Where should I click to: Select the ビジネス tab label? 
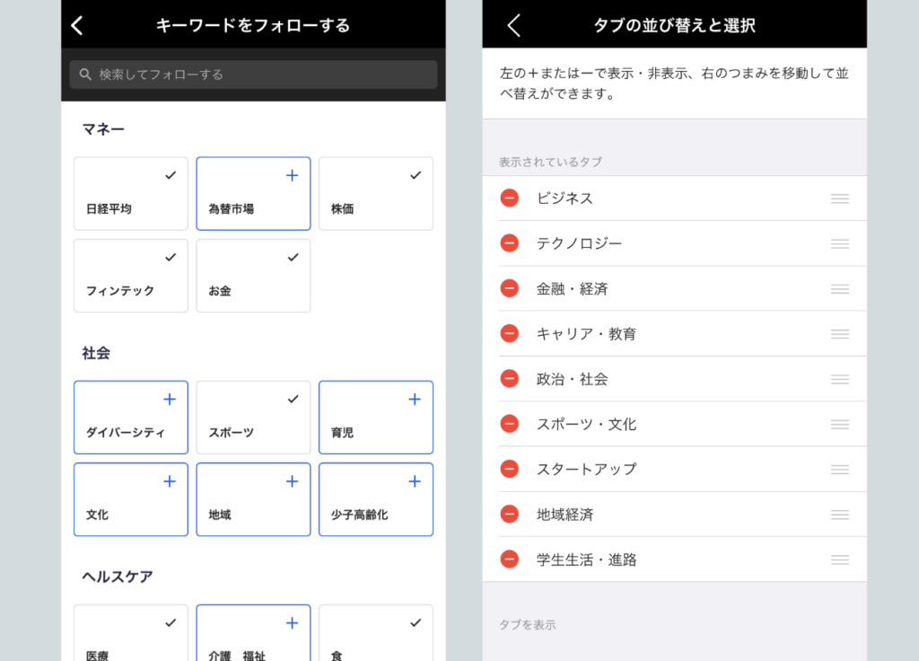pos(565,198)
